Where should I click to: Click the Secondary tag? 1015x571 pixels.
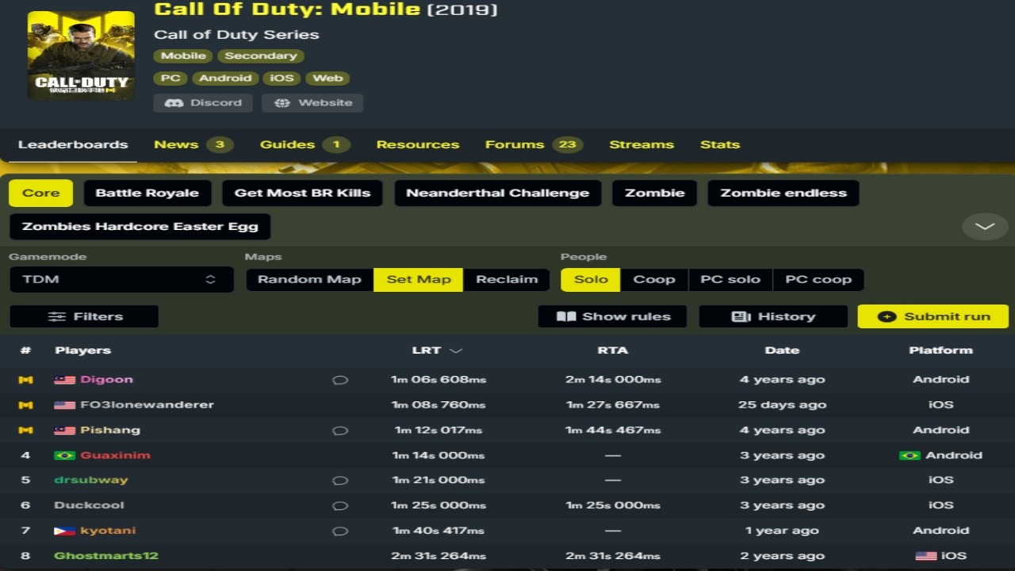[x=261, y=56]
